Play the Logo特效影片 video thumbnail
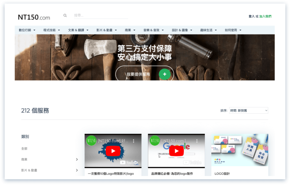 click(x=113, y=151)
